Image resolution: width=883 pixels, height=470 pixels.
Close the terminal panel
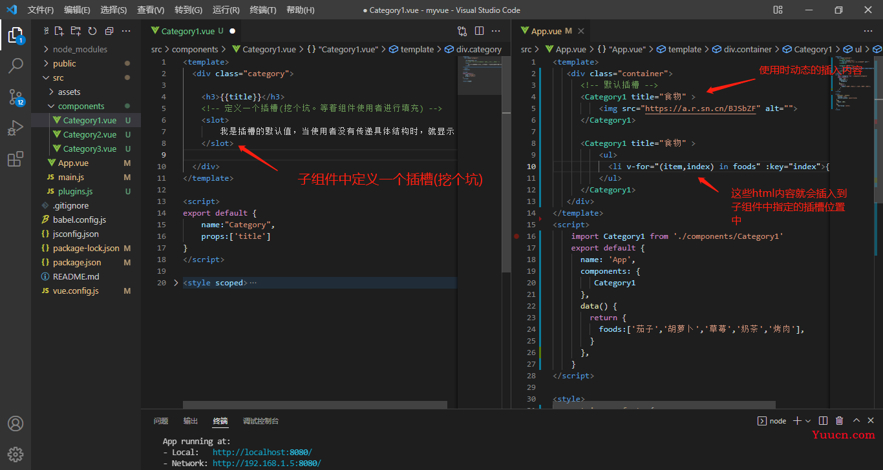point(871,421)
